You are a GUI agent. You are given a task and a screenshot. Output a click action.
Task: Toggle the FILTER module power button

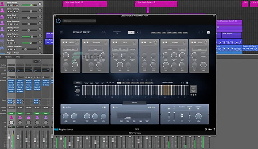pos(64,42)
